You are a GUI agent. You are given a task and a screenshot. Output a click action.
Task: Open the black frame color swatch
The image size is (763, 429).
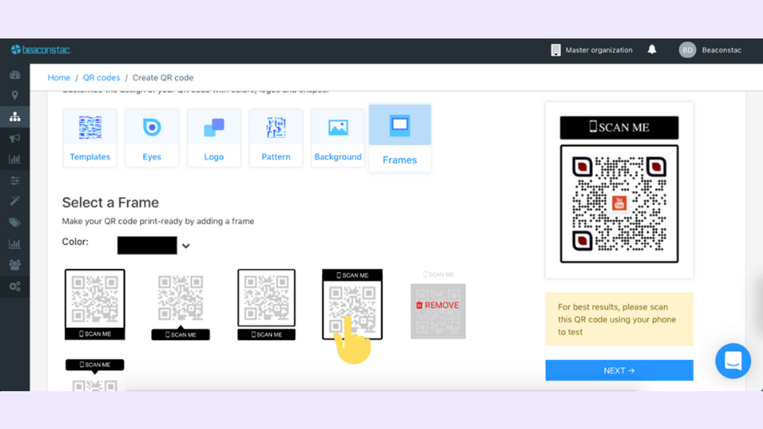(148, 245)
